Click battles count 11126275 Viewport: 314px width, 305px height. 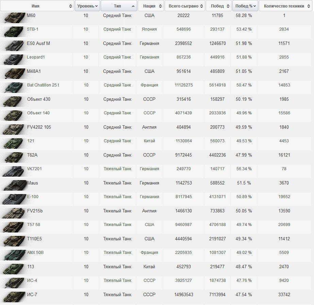pyautogui.click(x=184, y=85)
